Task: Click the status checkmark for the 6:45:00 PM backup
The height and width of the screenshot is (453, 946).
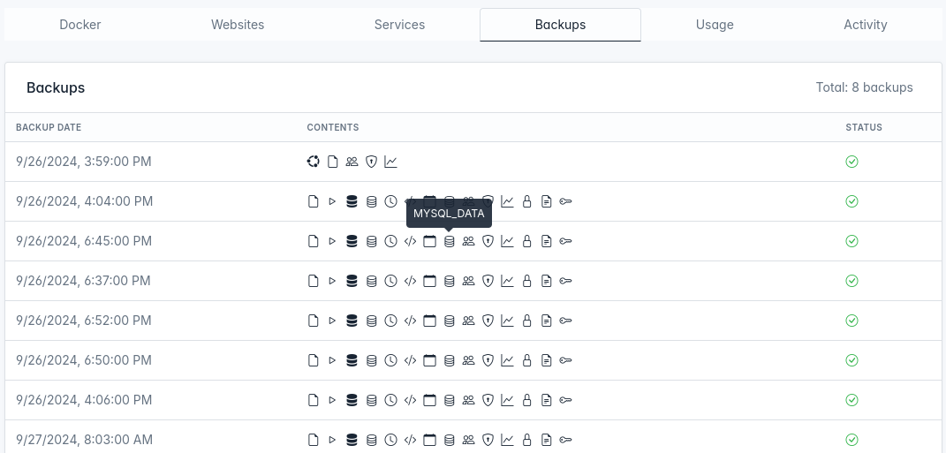Action: (851, 241)
